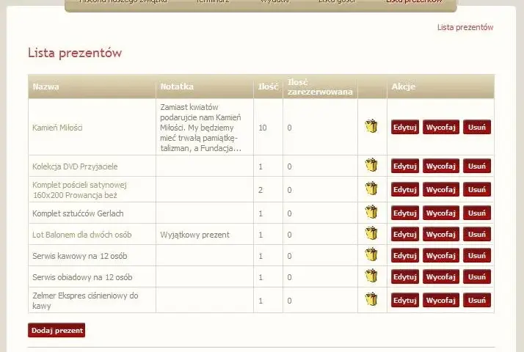Click Edytuj for Lot Balonem dla dwóch osób
The width and height of the screenshot is (524, 352).
tap(404, 234)
